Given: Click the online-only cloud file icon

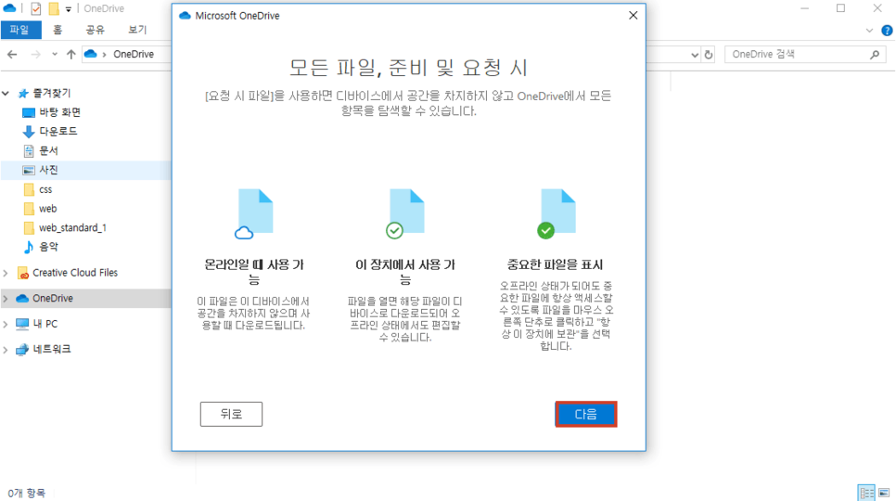Looking at the screenshot, I should (x=255, y=214).
